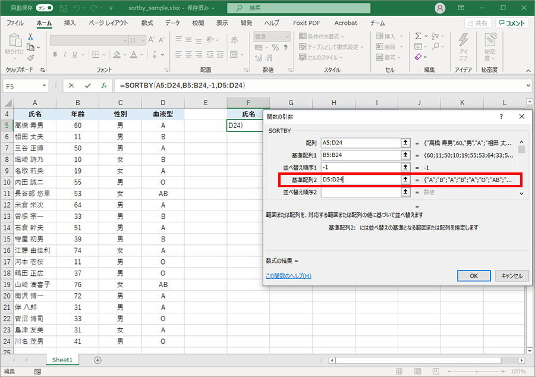
Task: Open ribbon display options icon
Action: coord(461,8)
